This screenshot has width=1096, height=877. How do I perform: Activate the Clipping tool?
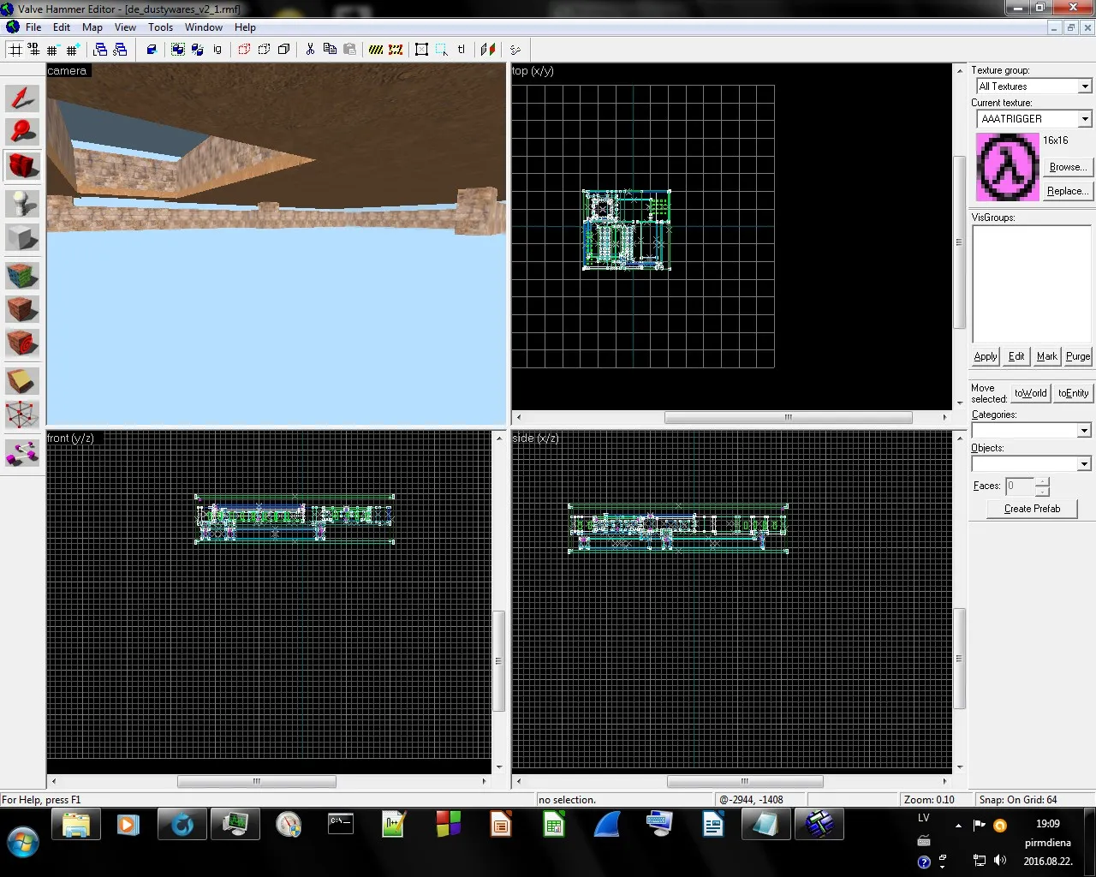(x=22, y=381)
